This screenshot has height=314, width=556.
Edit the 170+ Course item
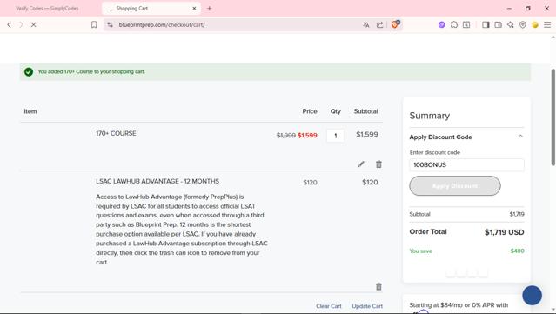click(x=361, y=164)
